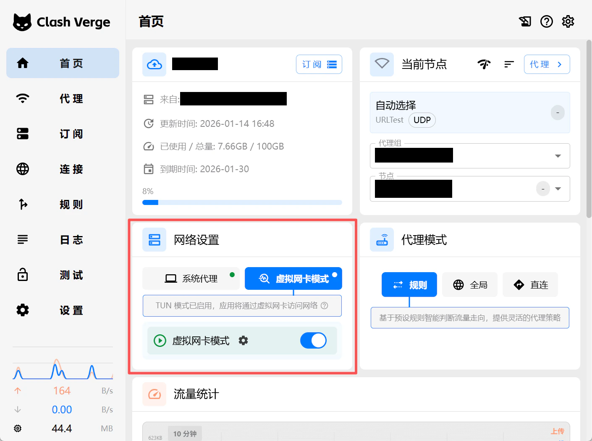Open proxies via the 代理 link on 当前节点

[547, 64]
